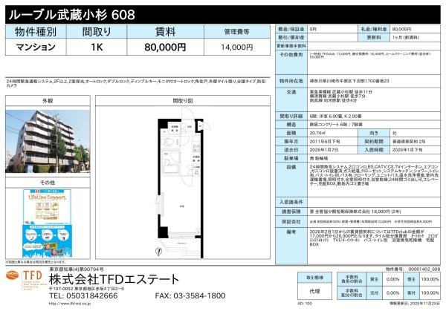Click the 契約期間 label
Image resolution: width=446 pixels, height=314 pixels.
[374, 141]
